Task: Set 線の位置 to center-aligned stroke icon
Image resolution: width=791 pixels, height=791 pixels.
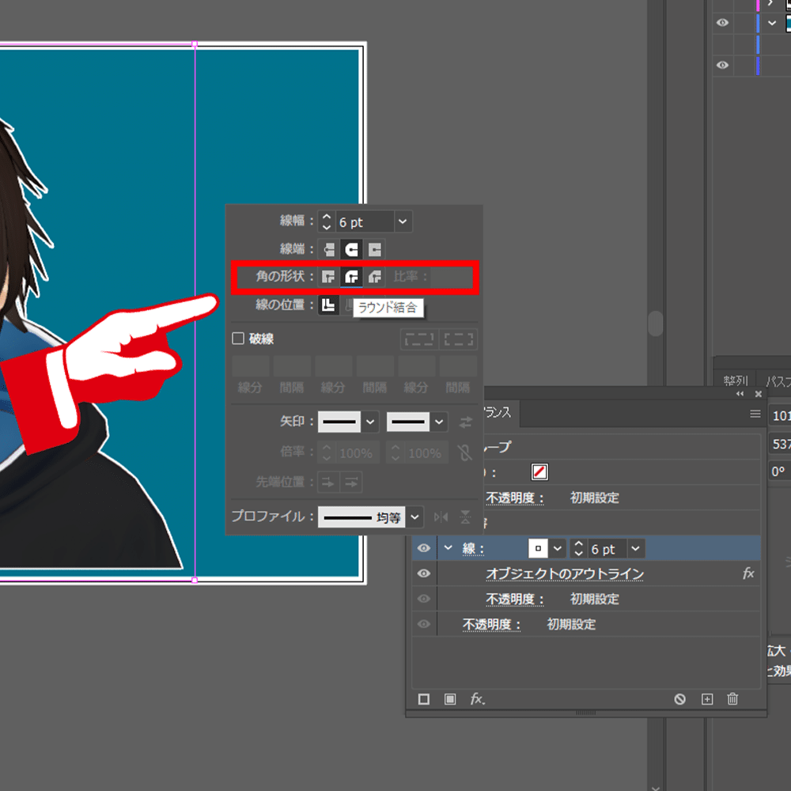Action: click(x=329, y=305)
